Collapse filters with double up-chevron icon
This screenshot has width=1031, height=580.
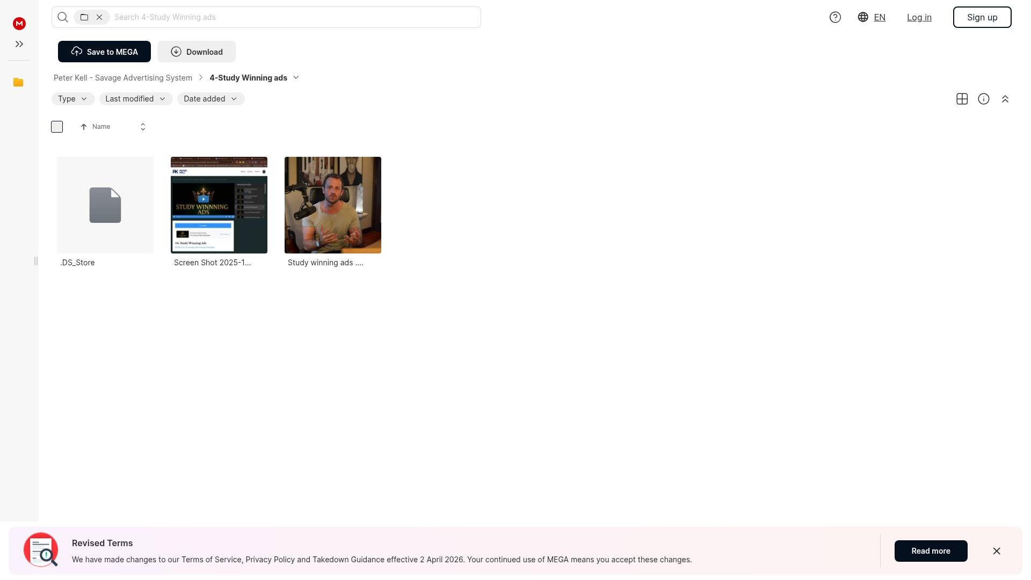[1005, 99]
